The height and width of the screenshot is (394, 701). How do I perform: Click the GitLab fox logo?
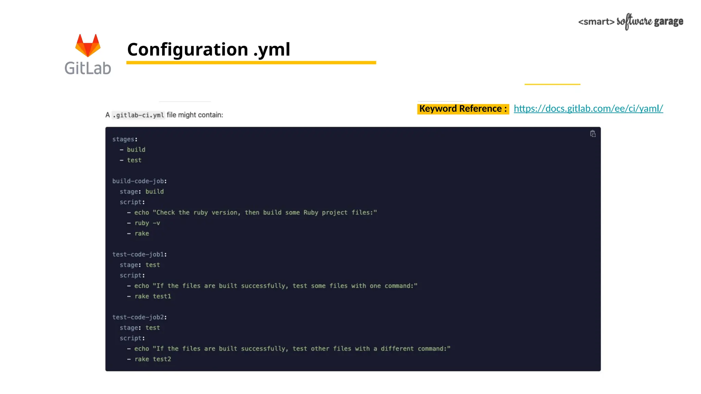(x=88, y=45)
